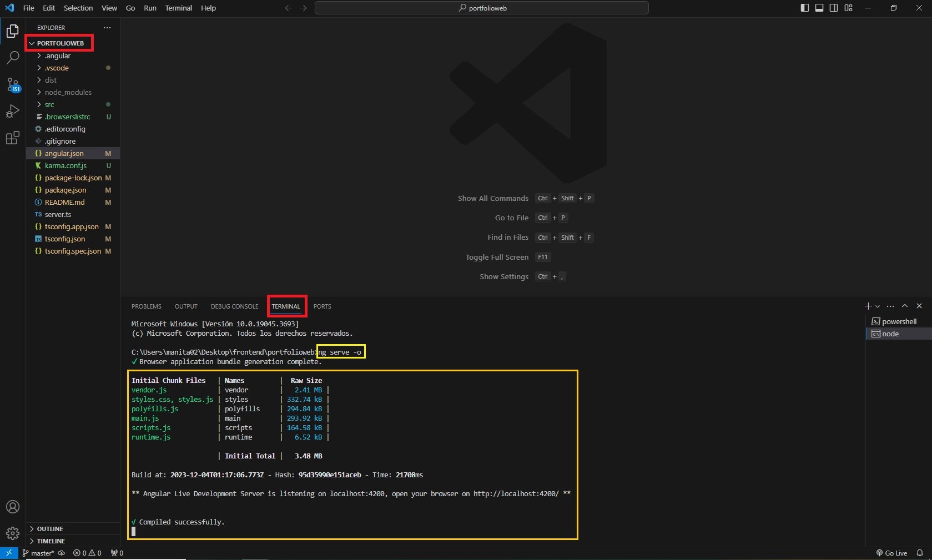Go back with the navigation arrow
The image size is (932, 560).
pyautogui.click(x=288, y=8)
